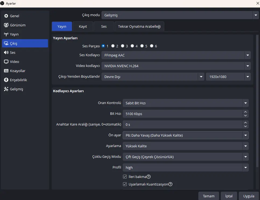Switch to Tekrar Oynatma Arabelleği tab

139,26
